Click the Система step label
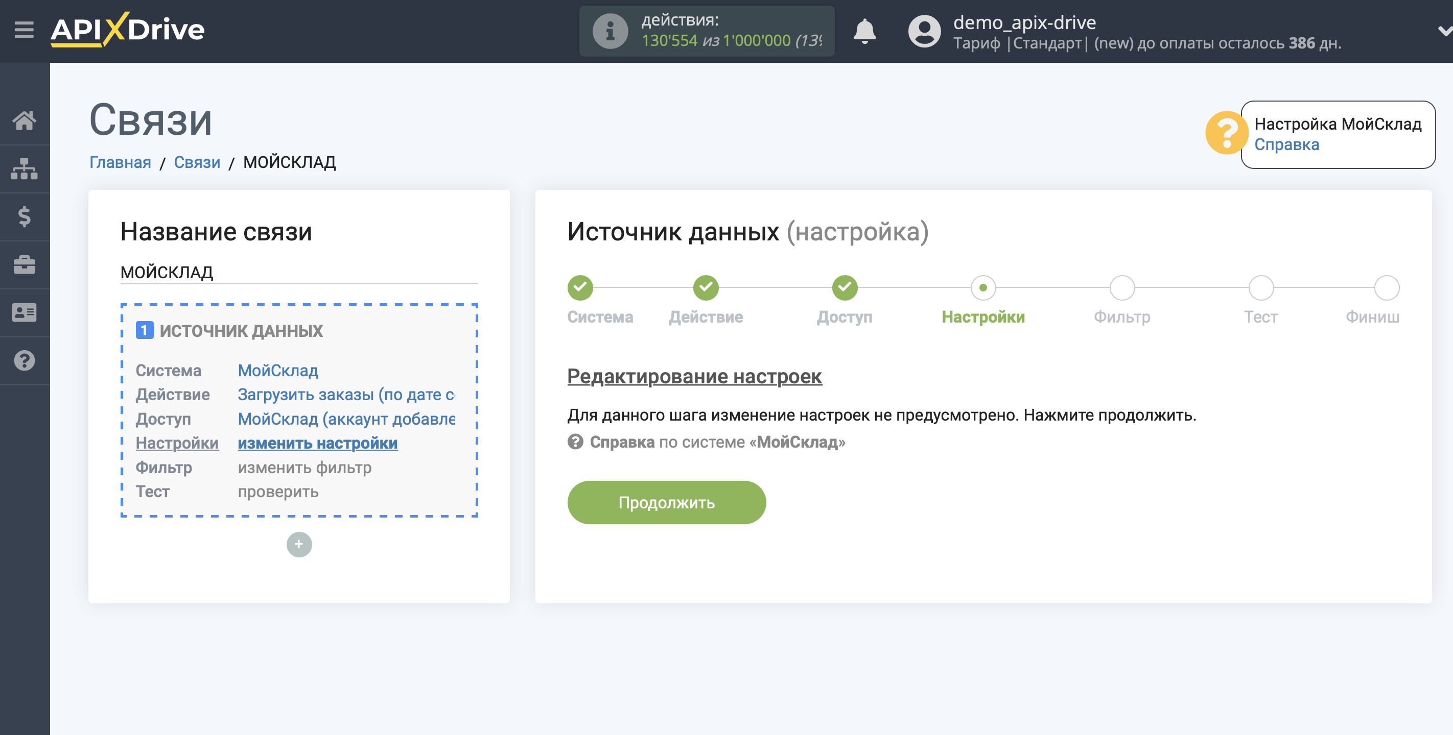 click(x=600, y=317)
